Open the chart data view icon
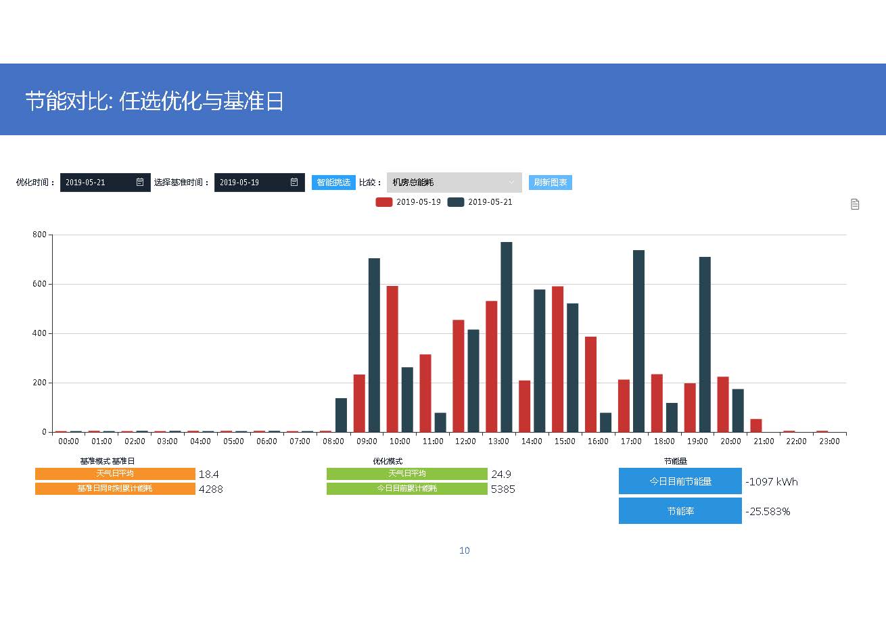 [855, 204]
